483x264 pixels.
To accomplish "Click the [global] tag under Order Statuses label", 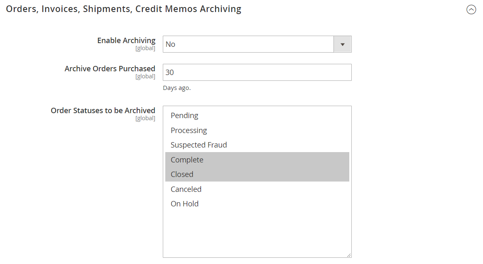I will pyautogui.click(x=145, y=119).
